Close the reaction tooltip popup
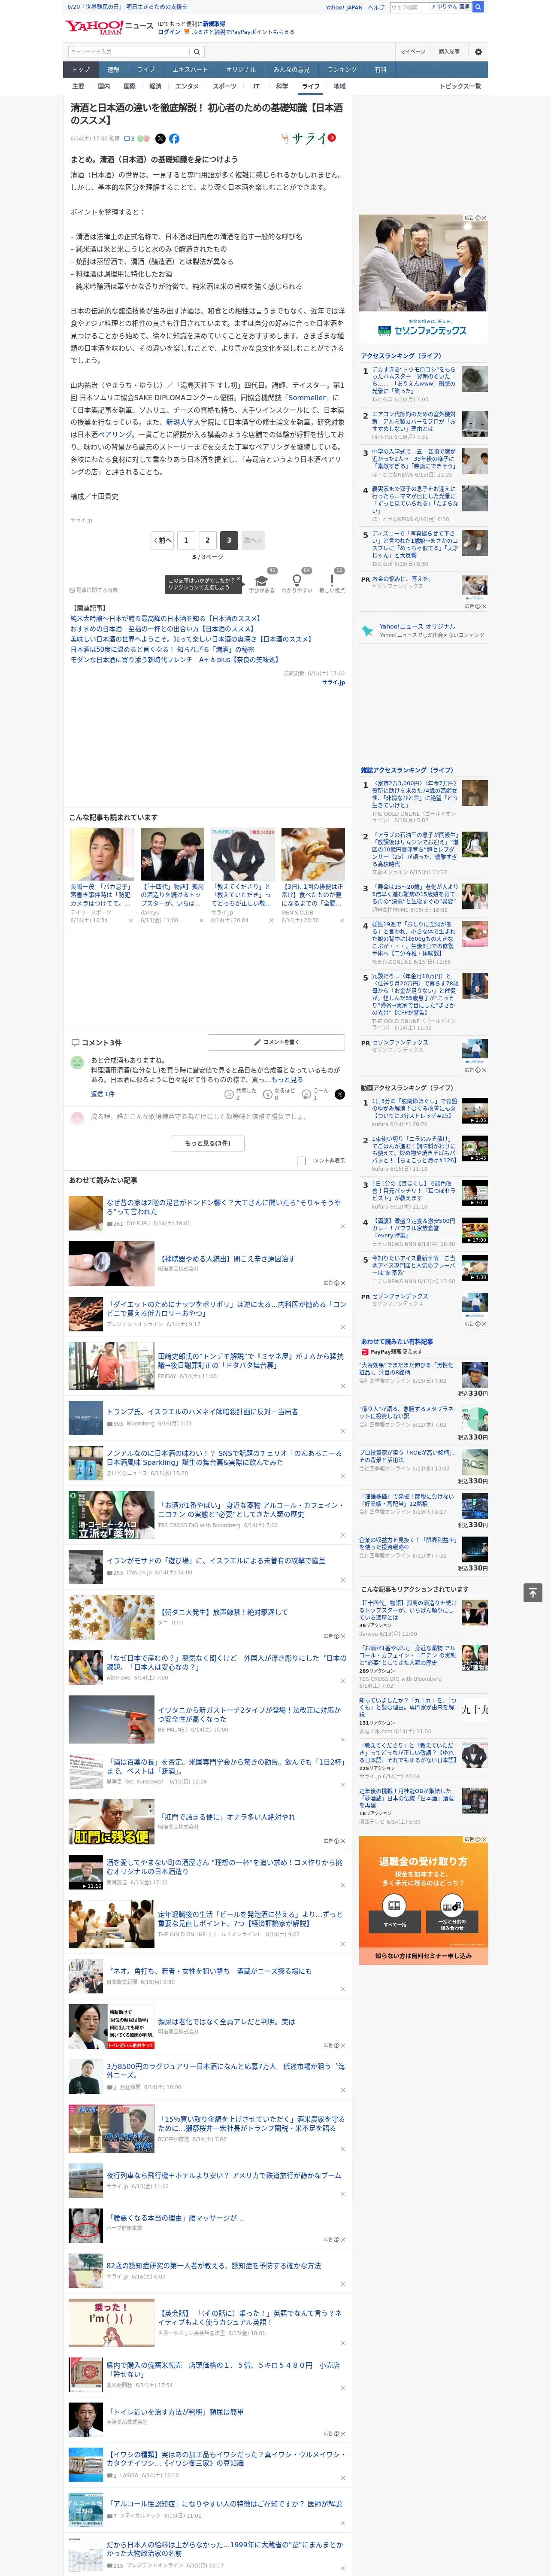The image size is (551, 2576). (238, 580)
